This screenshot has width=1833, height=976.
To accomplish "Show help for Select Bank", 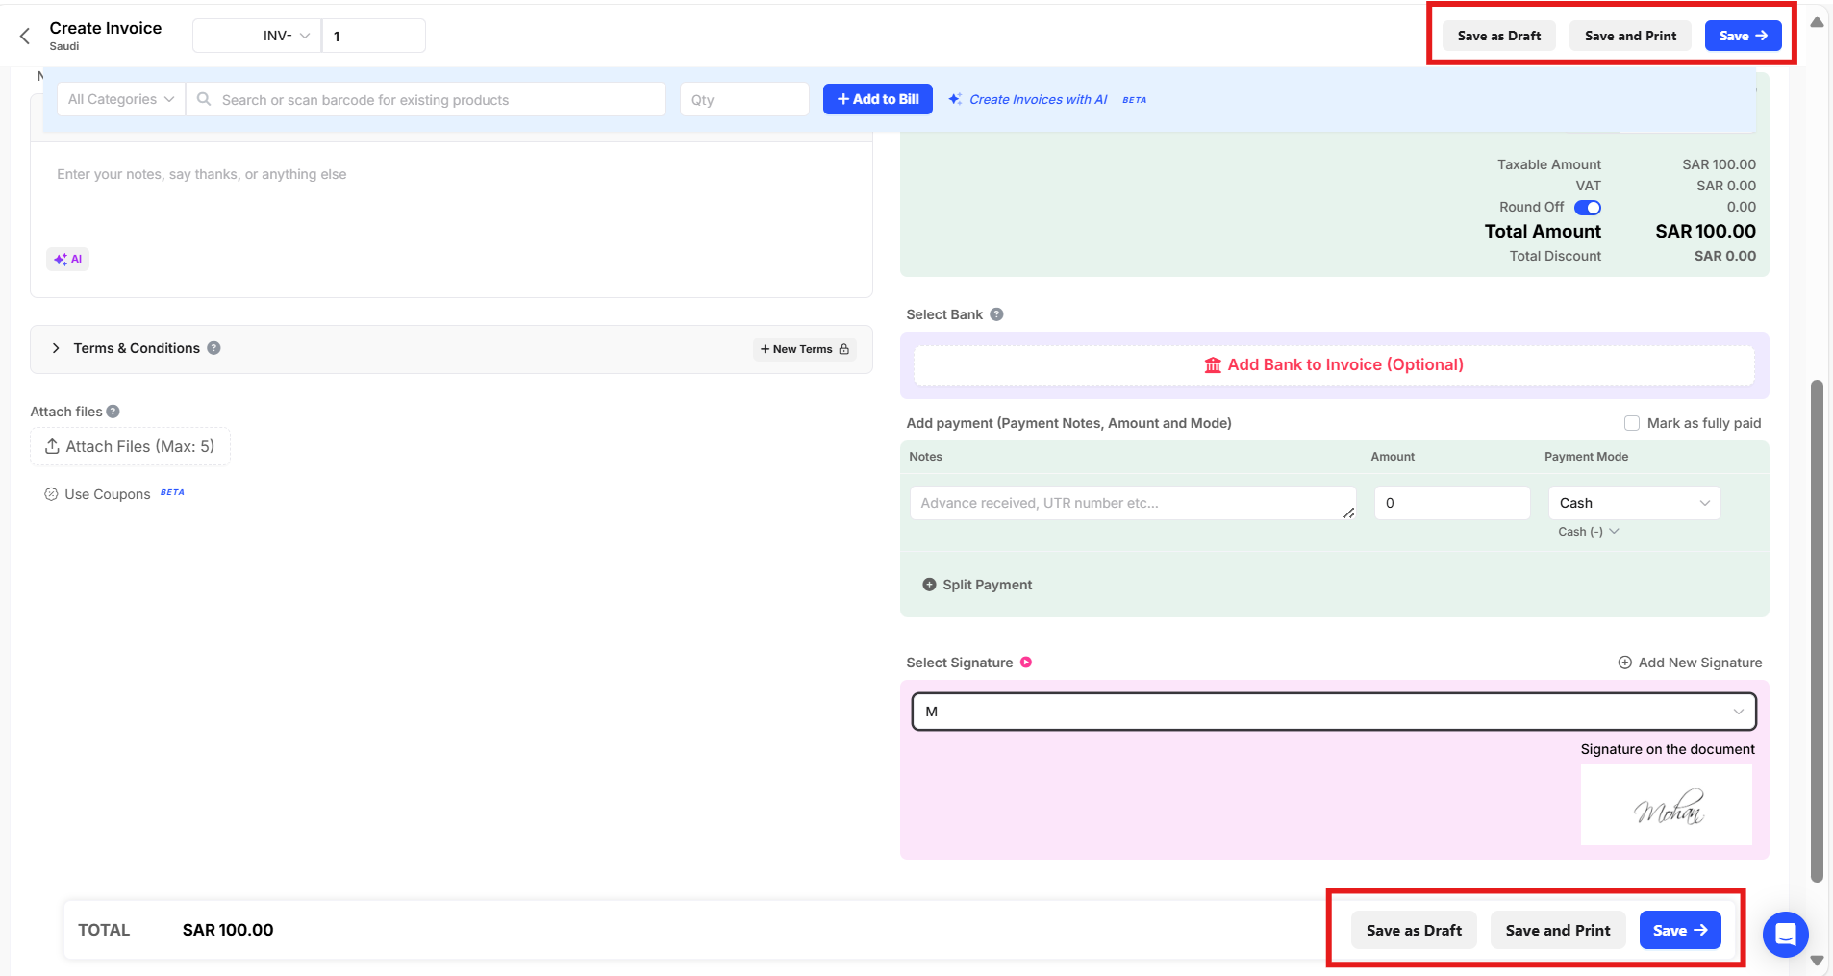I will click(x=996, y=314).
